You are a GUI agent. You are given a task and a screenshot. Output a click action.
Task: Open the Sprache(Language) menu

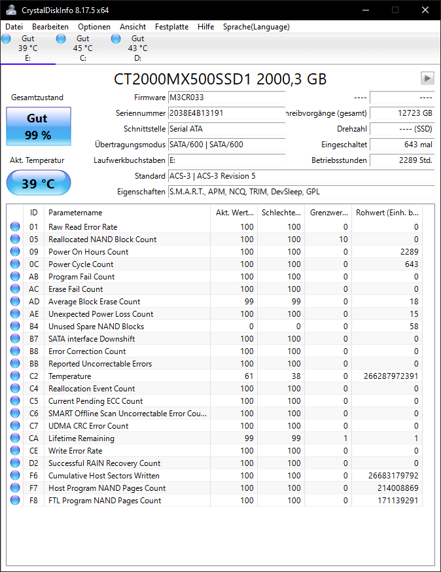click(256, 27)
